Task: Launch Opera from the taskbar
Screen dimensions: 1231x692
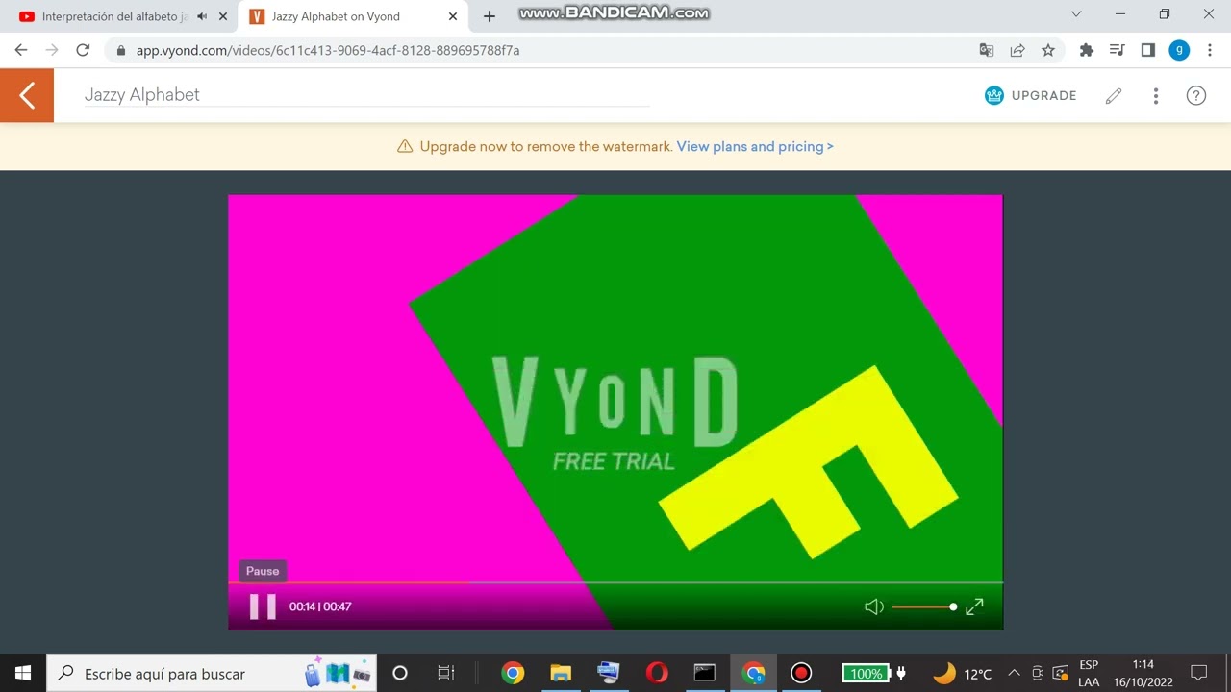Action: tap(657, 673)
